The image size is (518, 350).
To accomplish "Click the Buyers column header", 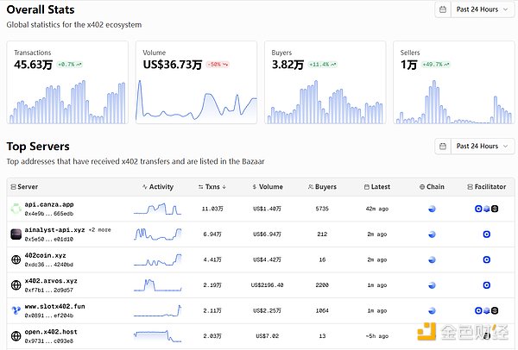I will [322, 186].
